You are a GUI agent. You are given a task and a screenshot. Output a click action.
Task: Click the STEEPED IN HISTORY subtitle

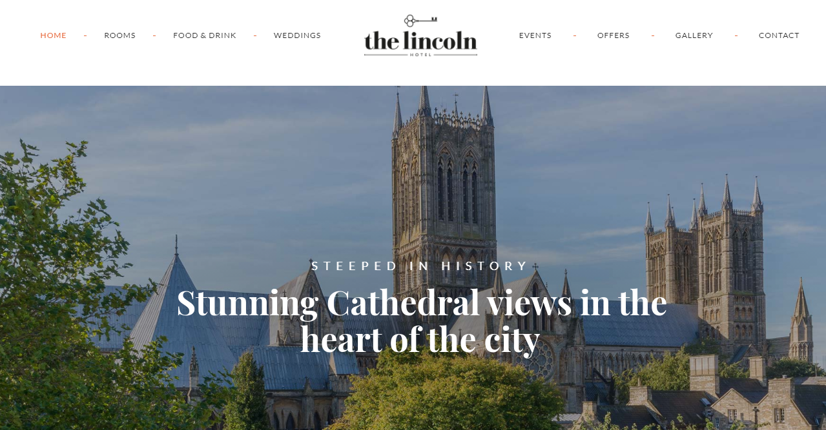click(420, 266)
